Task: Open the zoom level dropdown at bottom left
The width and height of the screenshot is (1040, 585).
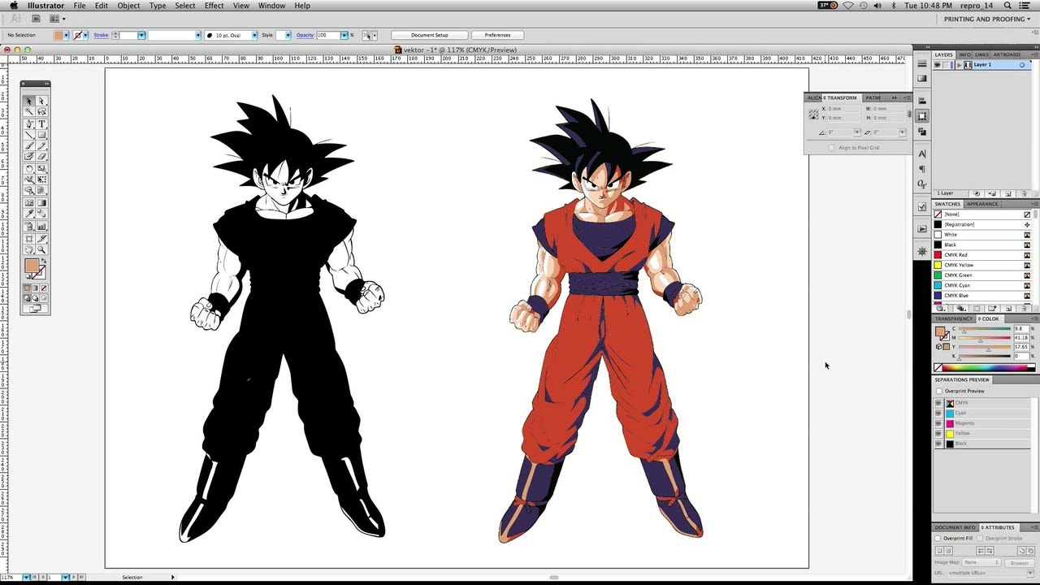Action: 26,577
